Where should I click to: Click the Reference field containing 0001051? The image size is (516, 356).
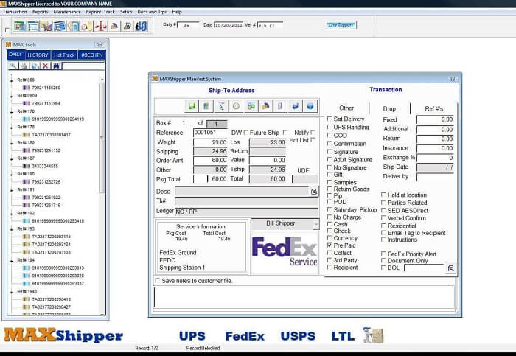[x=210, y=132]
